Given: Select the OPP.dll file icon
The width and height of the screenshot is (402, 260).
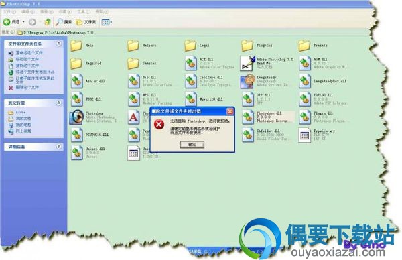Looking at the screenshot, I should (x=248, y=99).
